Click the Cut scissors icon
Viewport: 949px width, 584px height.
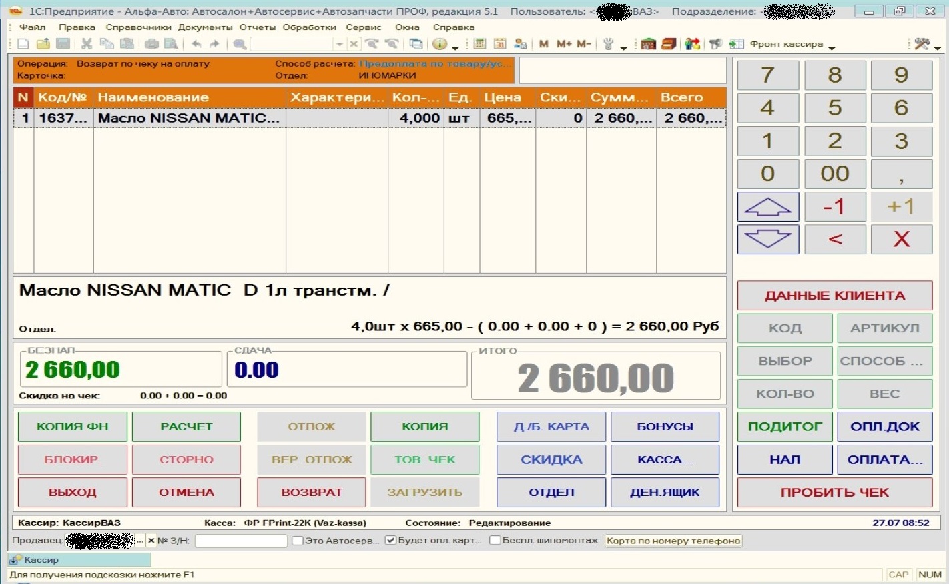tap(87, 44)
